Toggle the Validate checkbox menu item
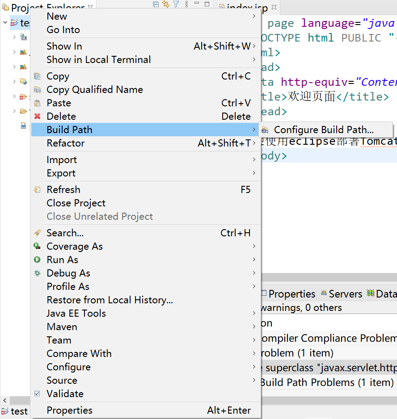Screen dimensions: 397x419 coord(38,394)
